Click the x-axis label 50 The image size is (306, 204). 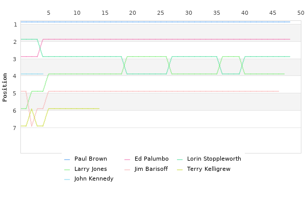point(301,13)
